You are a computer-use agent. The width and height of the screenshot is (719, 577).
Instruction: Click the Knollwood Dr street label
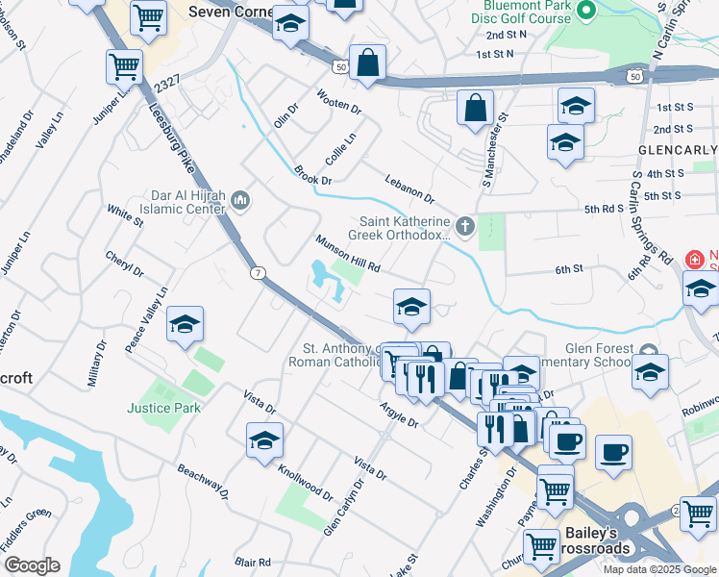[x=306, y=483]
